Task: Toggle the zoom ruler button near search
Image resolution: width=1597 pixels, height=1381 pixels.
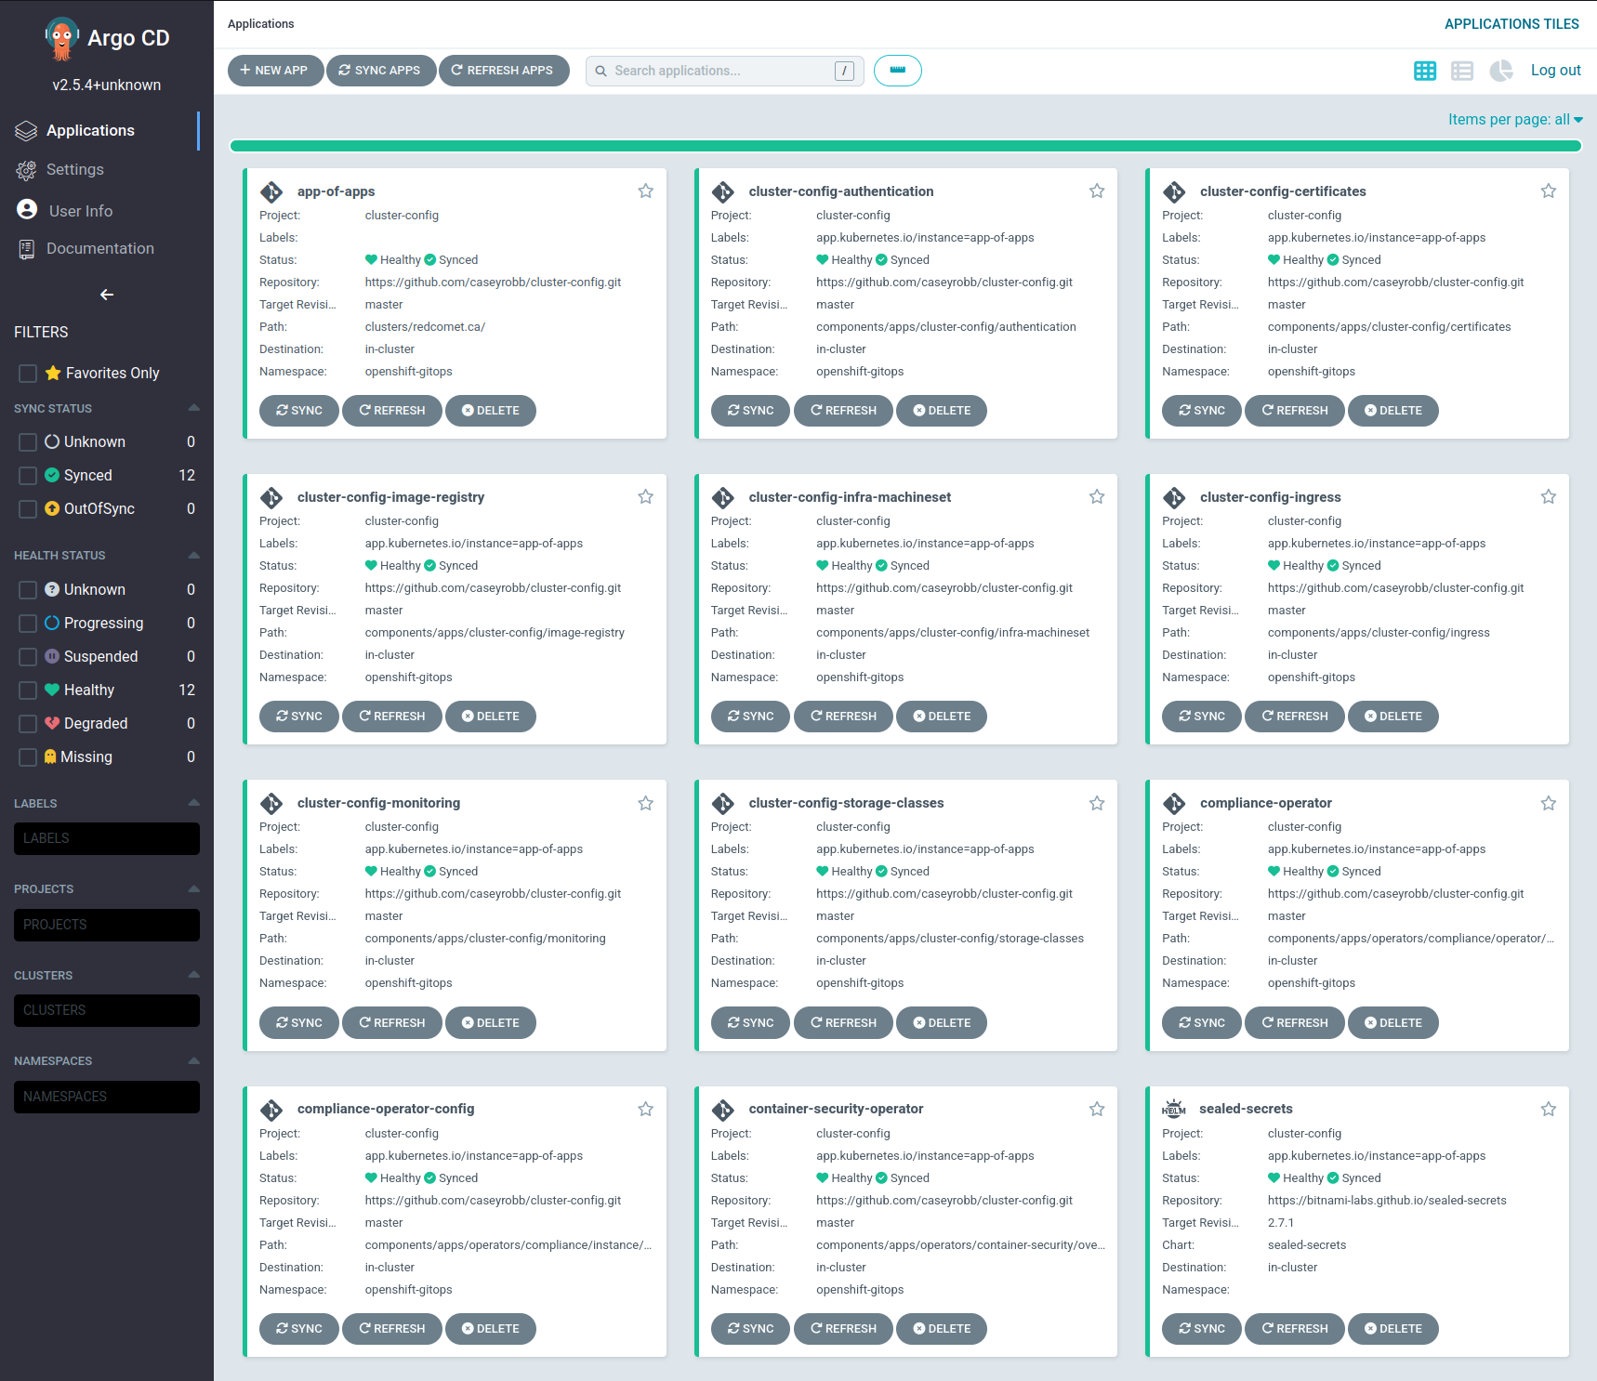Action: pyautogui.click(x=897, y=71)
